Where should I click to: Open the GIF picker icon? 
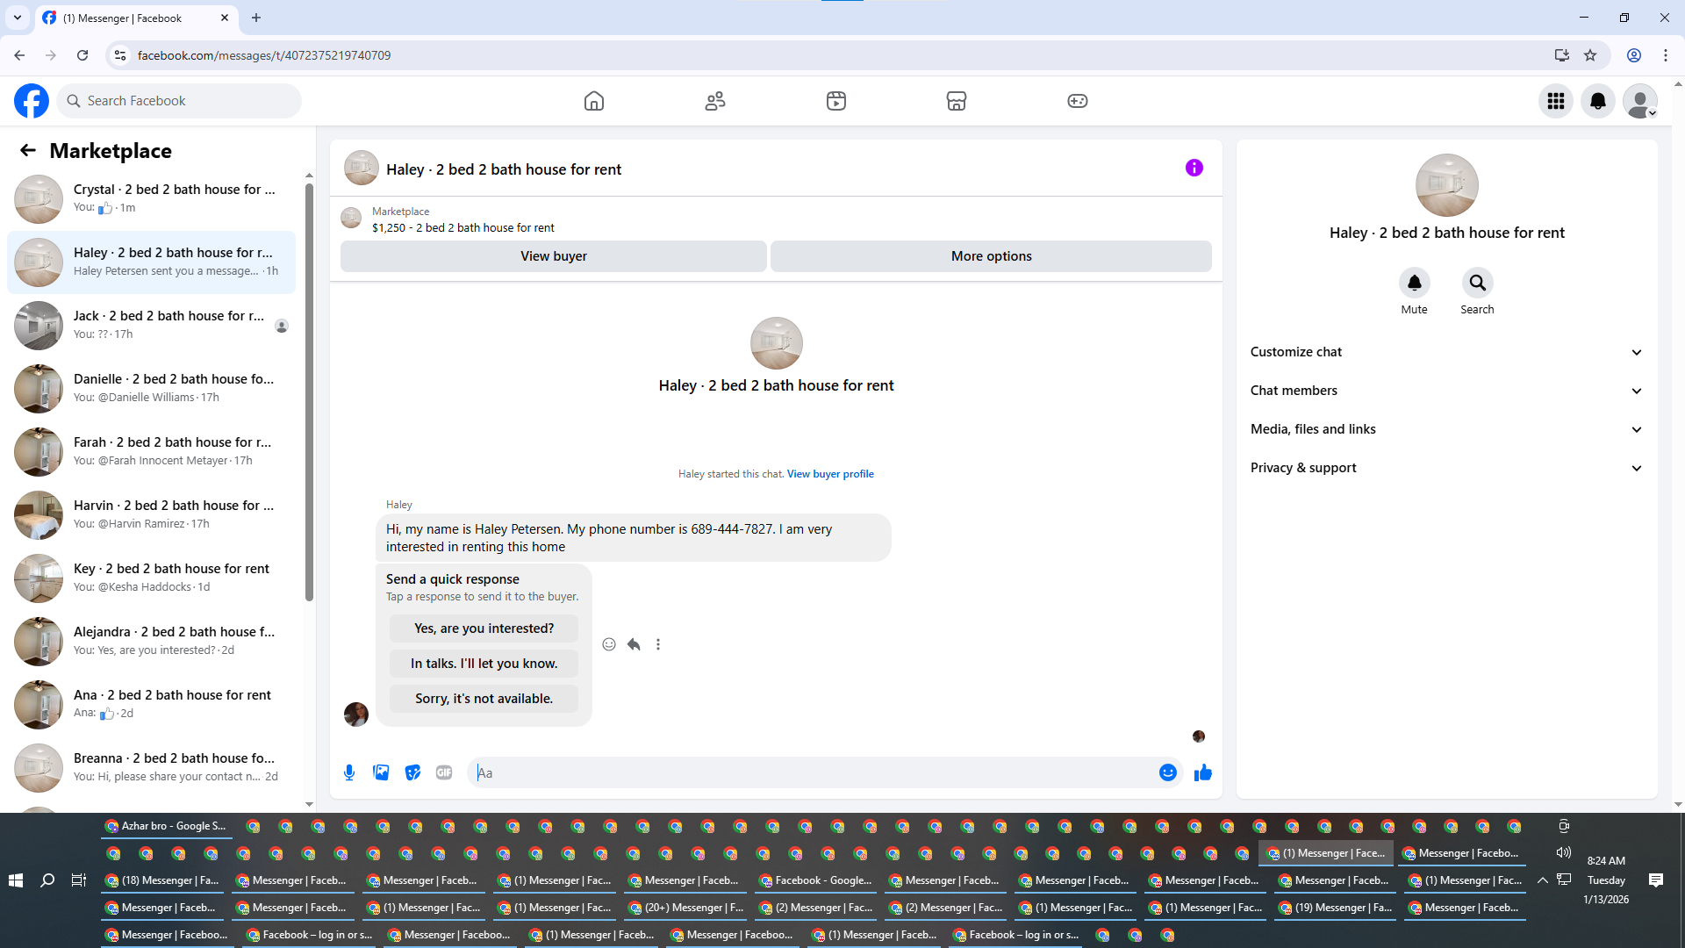coord(444,772)
